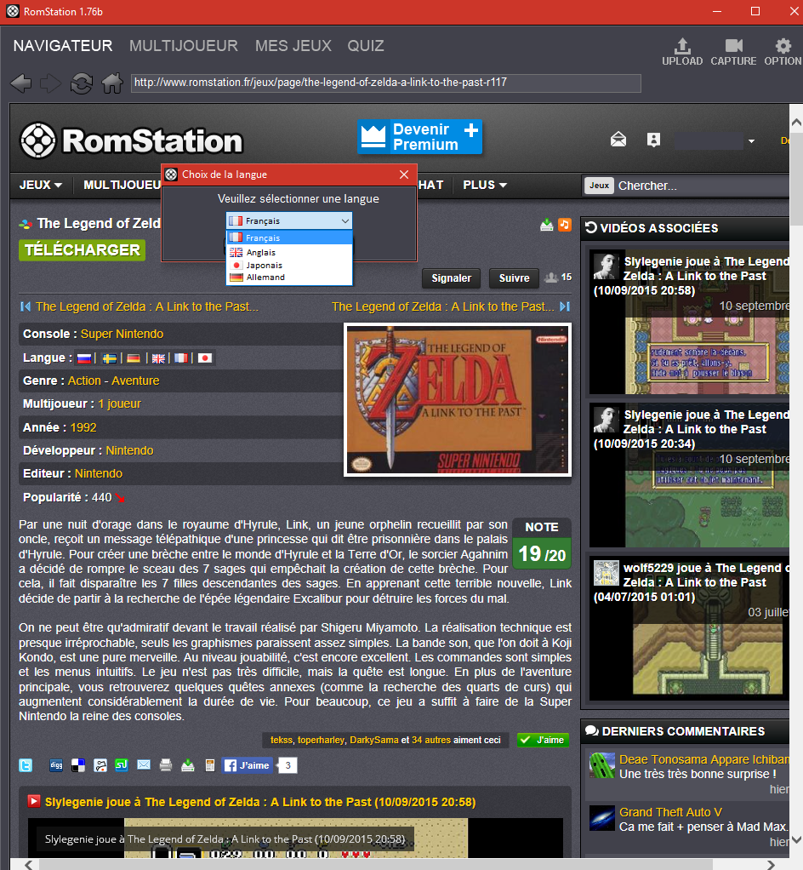Like the game with green J'aime button
The width and height of the screenshot is (803, 870).
[x=543, y=740]
